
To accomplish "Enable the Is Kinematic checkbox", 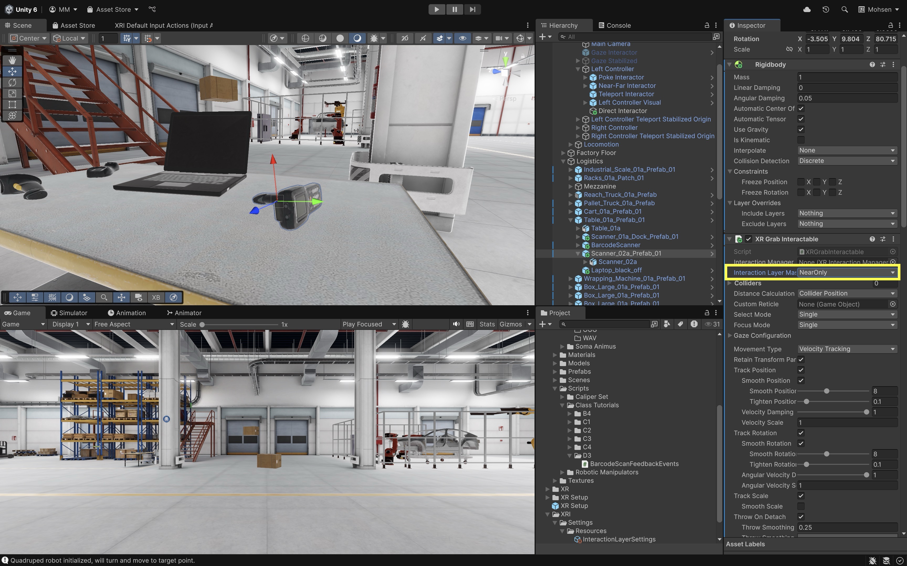I will coord(801,140).
